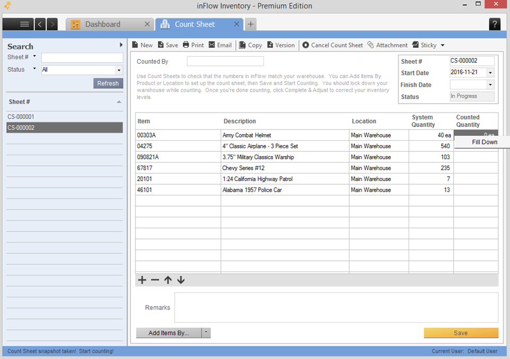The width and height of the screenshot is (510, 359).
Task: Edit the Sheet # CS-000002 field
Action: [472, 61]
